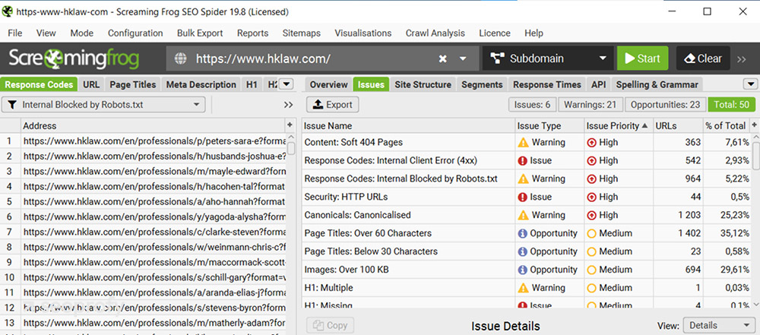Switch to the API tab
760x335 pixels.
(599, 84)
